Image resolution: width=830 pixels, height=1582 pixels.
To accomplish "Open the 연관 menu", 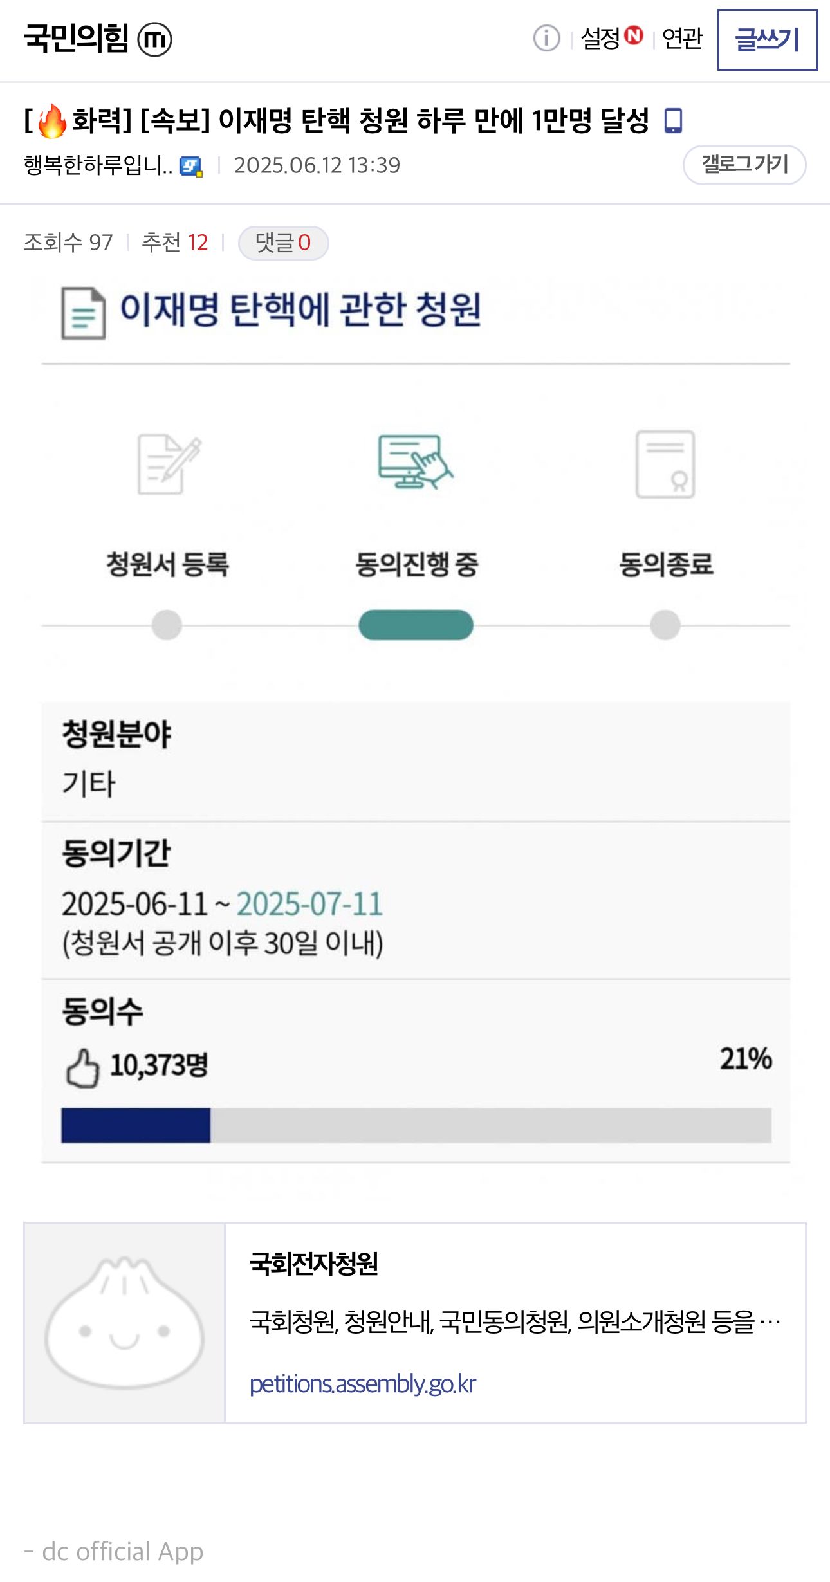I will (x=682, y=38).
